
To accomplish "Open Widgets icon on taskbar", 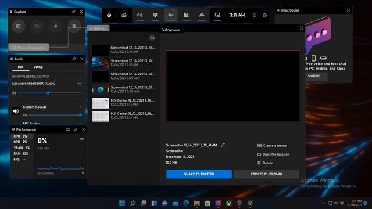I will click(154, 203).
